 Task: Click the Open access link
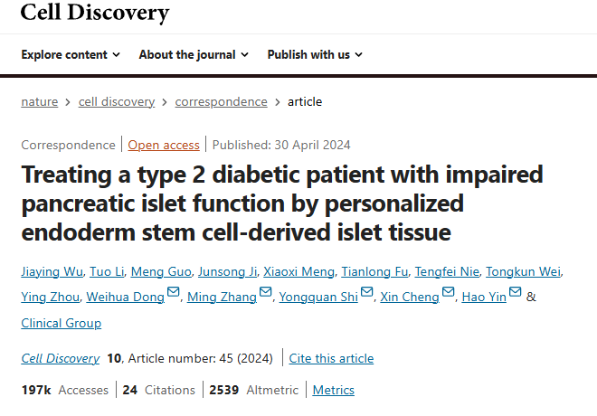click(164, 145)
